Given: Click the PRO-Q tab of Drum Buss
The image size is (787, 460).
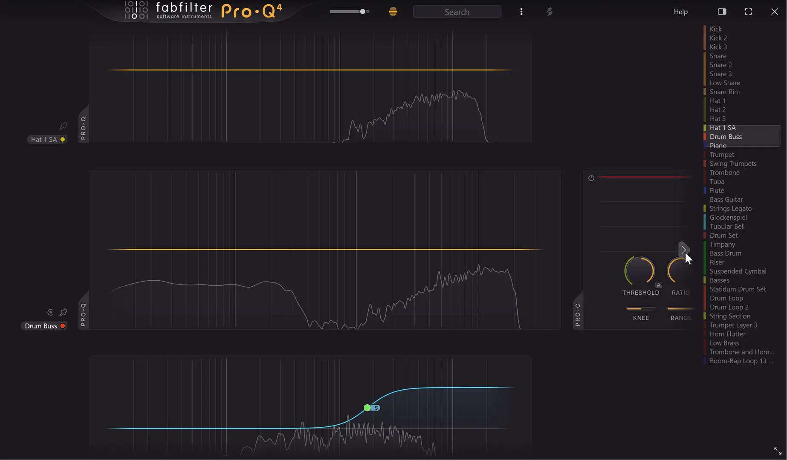Looking at the screenshot, I should [84, 315].
